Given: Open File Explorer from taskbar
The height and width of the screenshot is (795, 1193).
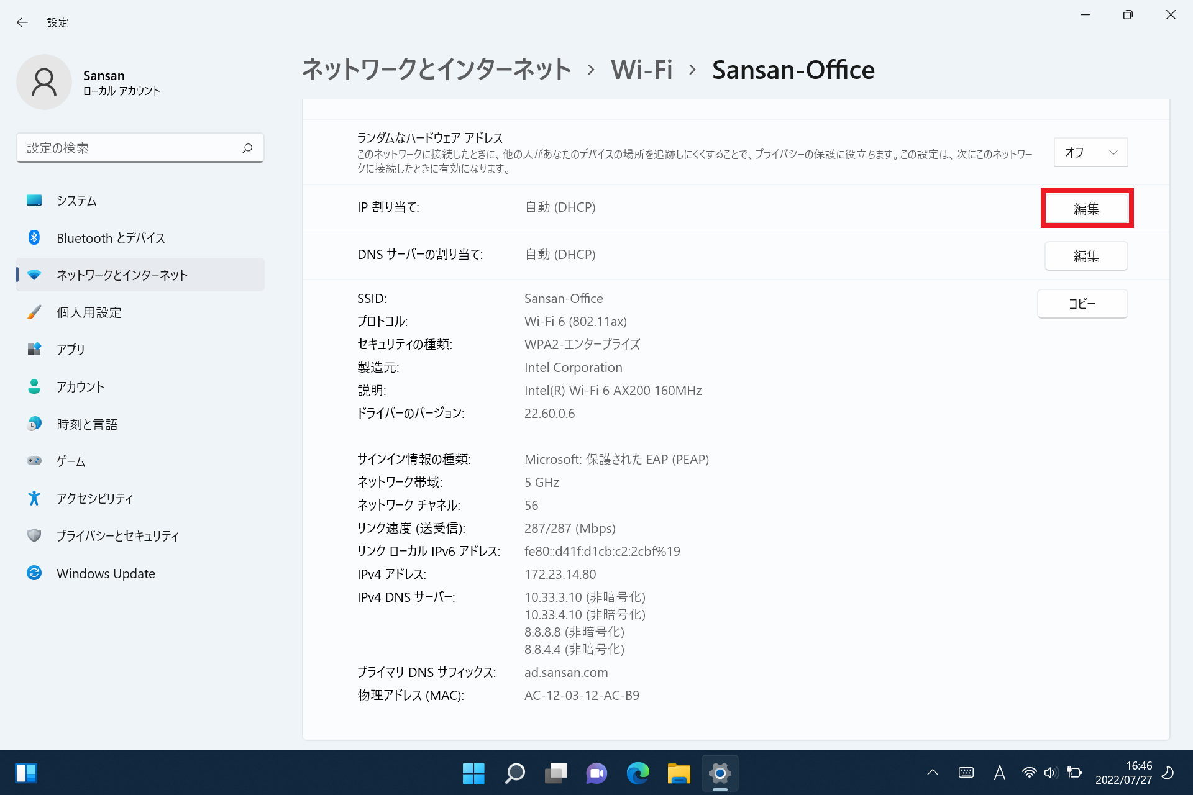Looking at the screenshot, I should pos(679,773).
